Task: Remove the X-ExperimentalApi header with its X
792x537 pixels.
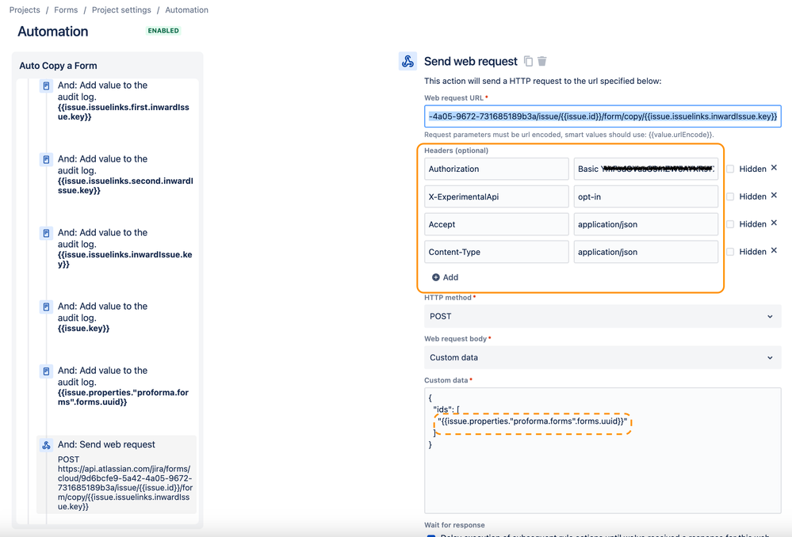Action: (x=774, y=196)
